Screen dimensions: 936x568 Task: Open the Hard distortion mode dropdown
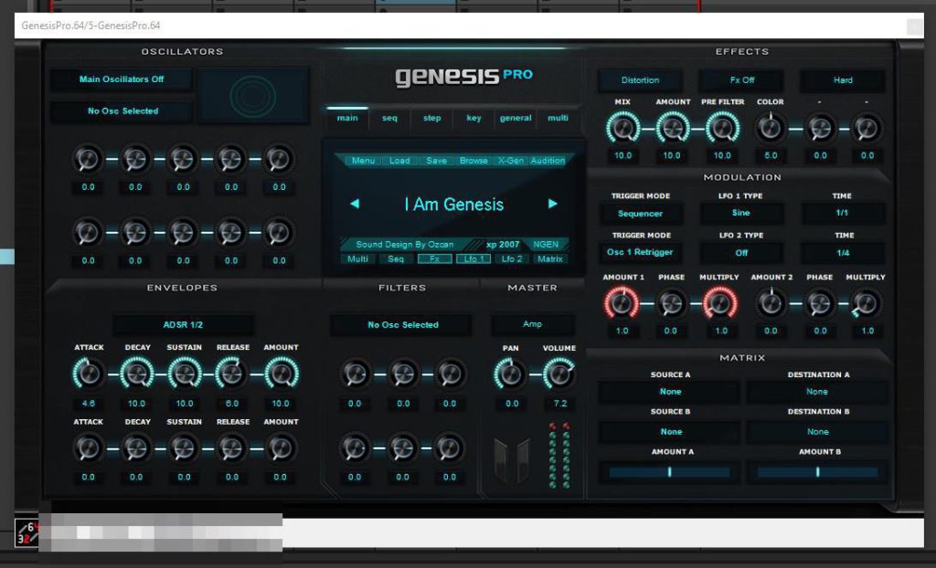(x=843, y=80)
